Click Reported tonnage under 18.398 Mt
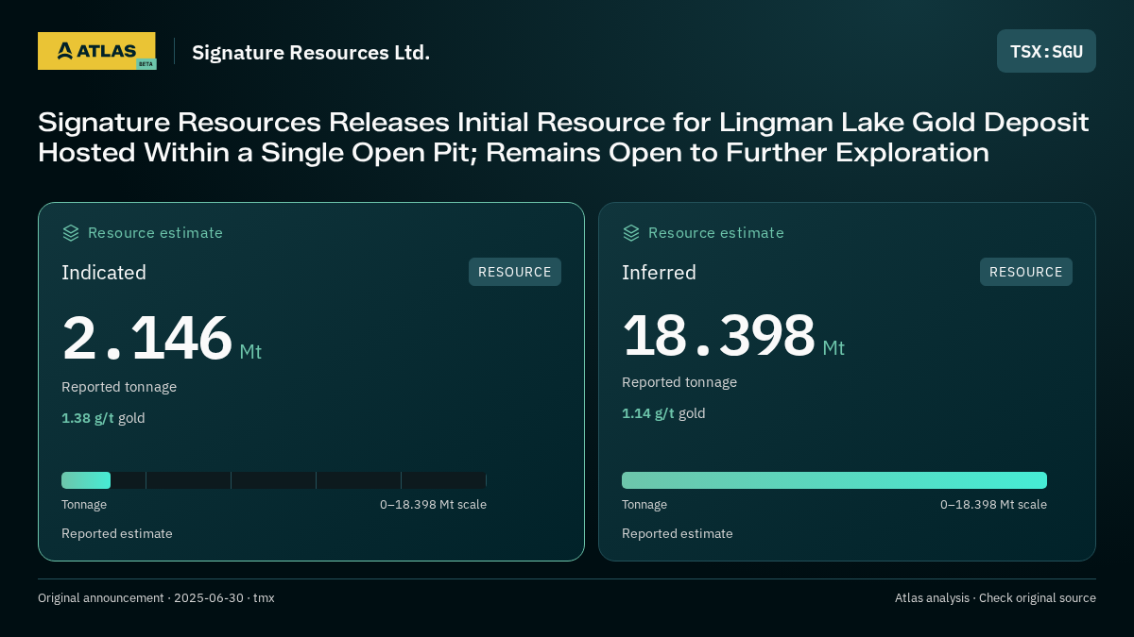 pos(679,382)
